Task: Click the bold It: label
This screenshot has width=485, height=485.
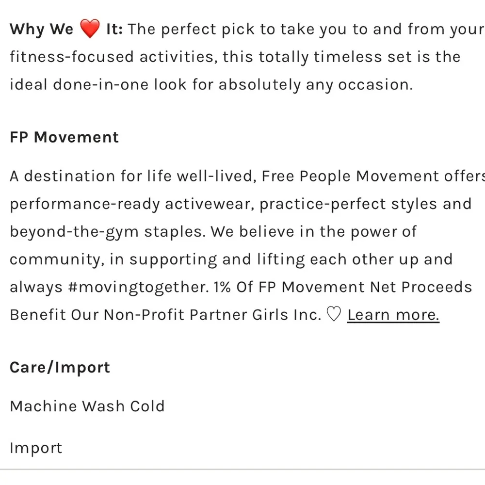Action: 114,29
